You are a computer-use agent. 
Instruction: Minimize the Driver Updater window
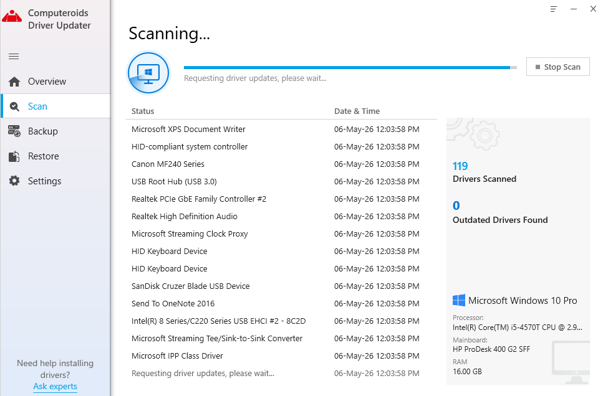pos(574,9)
